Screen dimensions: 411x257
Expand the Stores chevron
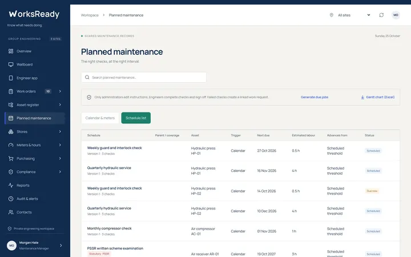pos(60,132)
